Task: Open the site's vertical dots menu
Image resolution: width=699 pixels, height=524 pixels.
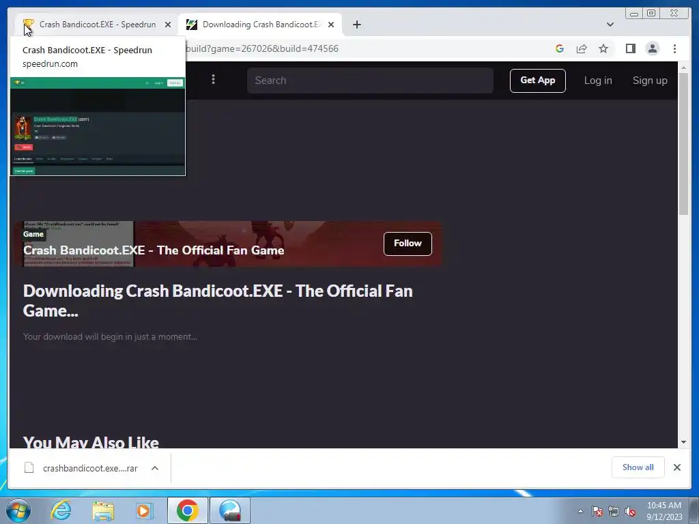Action: pos(214,79)
